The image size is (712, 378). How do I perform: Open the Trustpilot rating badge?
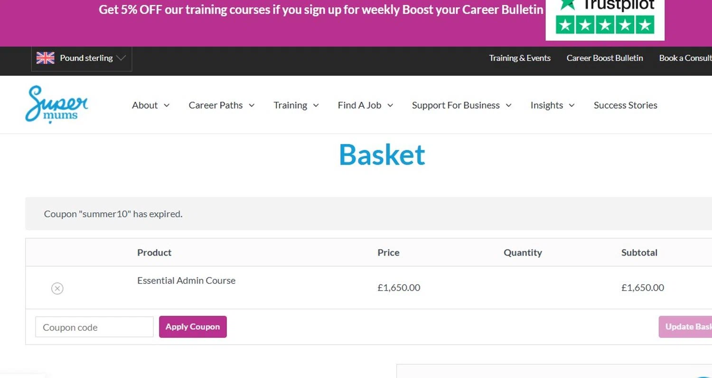[605, 18]
